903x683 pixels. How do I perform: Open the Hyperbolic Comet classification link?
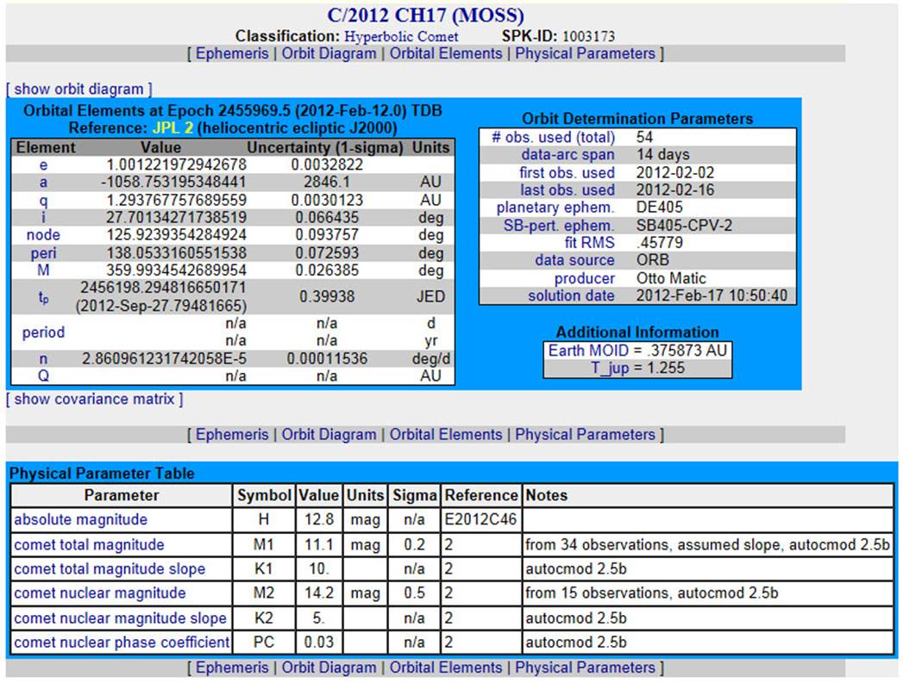point(401,36)
